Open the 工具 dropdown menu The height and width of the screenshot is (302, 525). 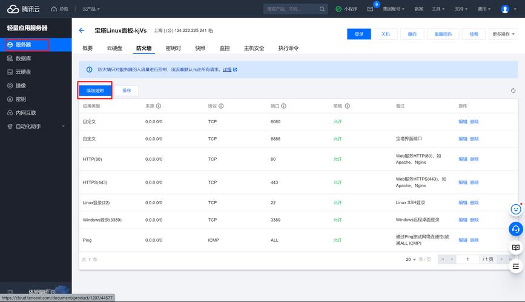438,9
